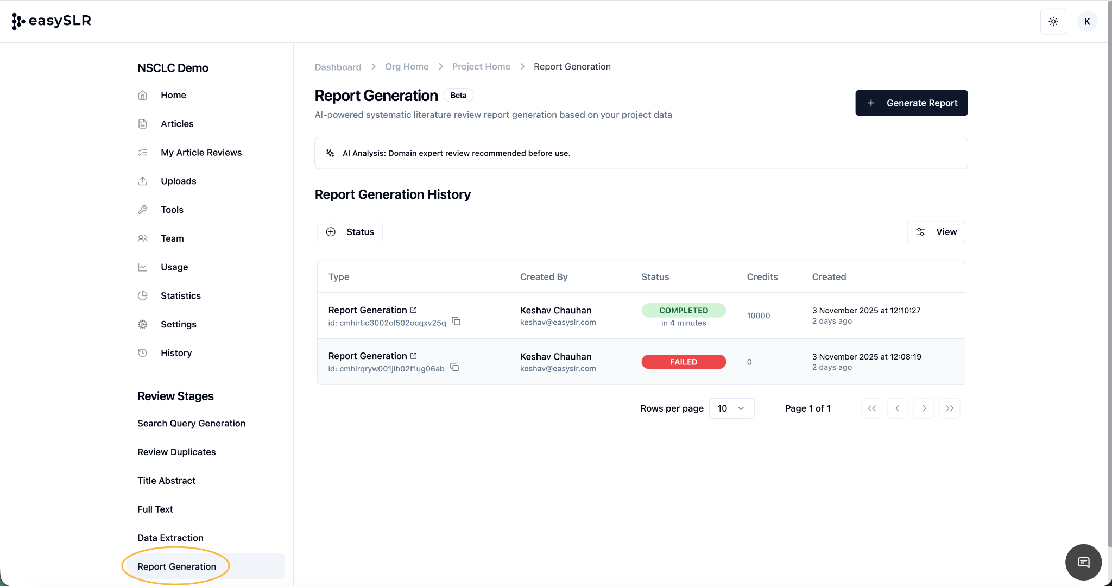The image size is (1112, 586).
Task: Sort by the Created column header
Action: tap(829, 277)
